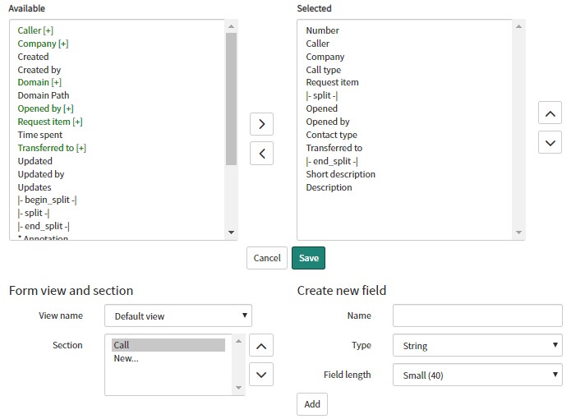Expand the Caller [+] reference field
Screen dimensions: 585x419
[x=35, y=30]
